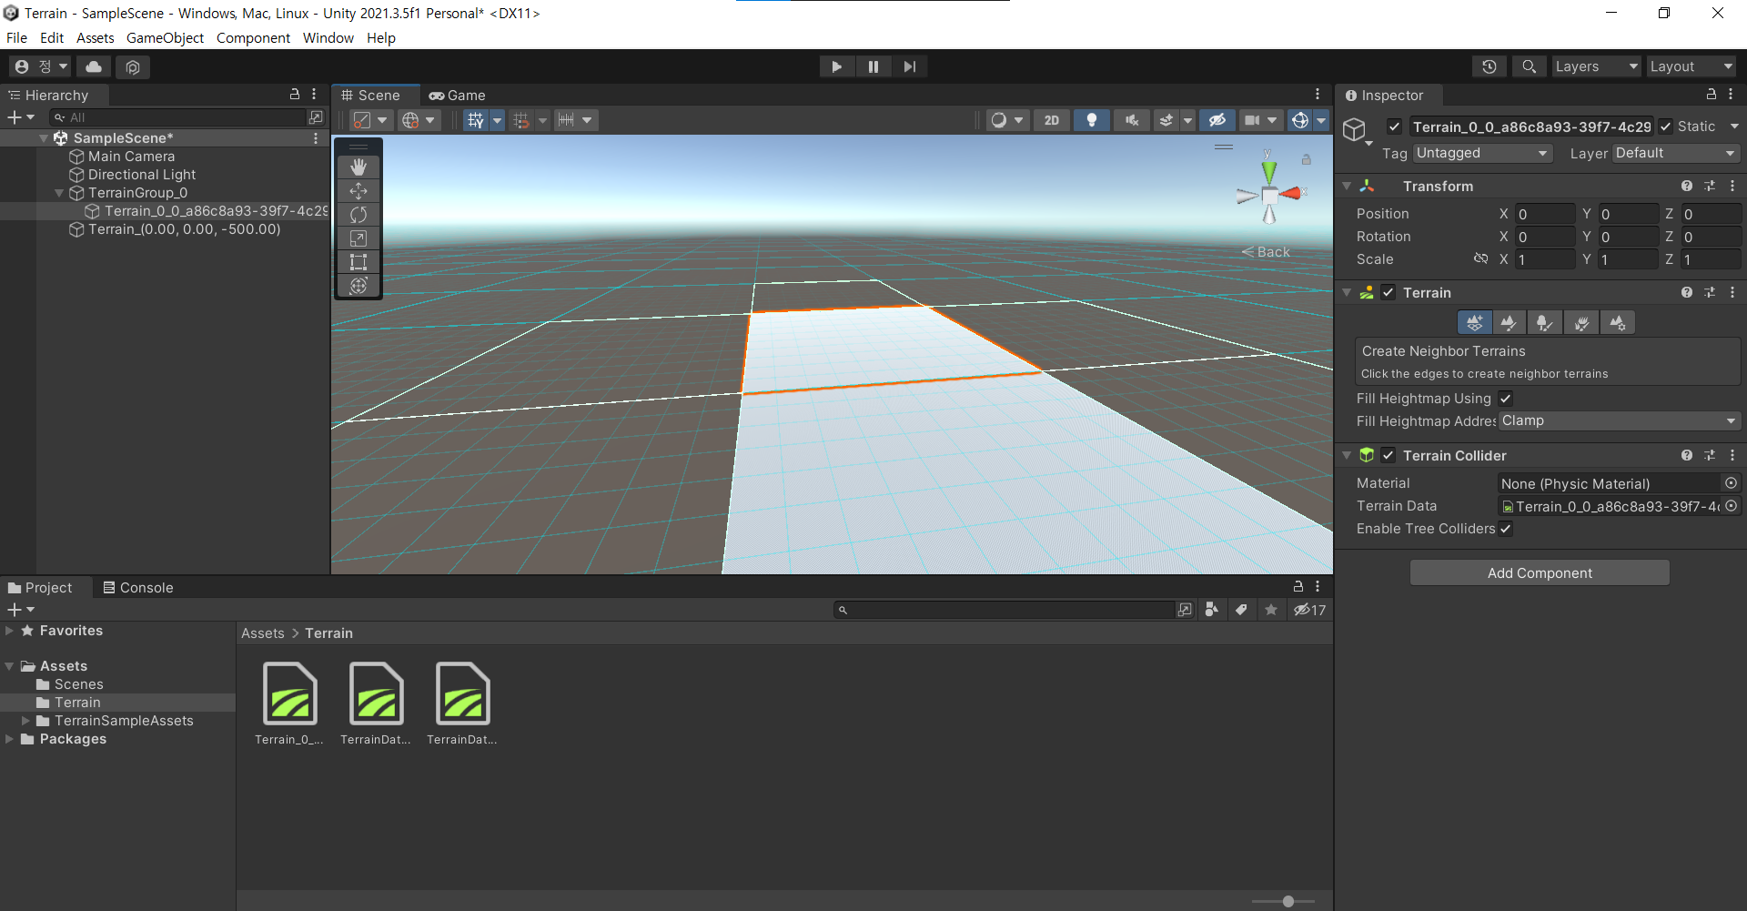The image size is (1747, 911).
Task: Select Main Camera in Hierarchy
Action: click(x=131, y=157)
